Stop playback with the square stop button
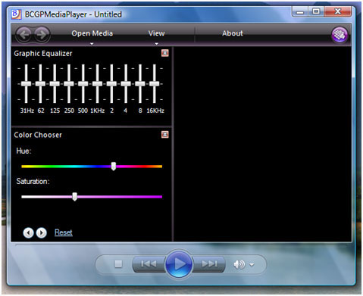The width and height of the screenshot is (363, 296). coord(118,264)
